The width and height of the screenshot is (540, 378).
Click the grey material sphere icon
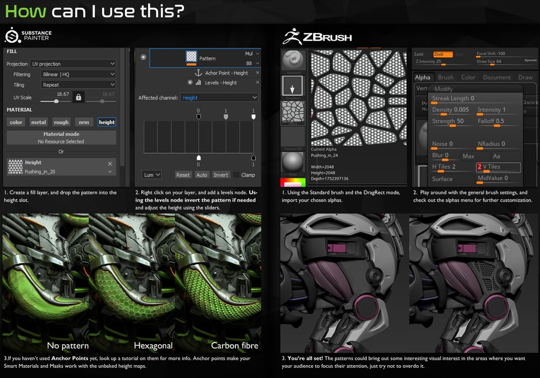[293, 162]
